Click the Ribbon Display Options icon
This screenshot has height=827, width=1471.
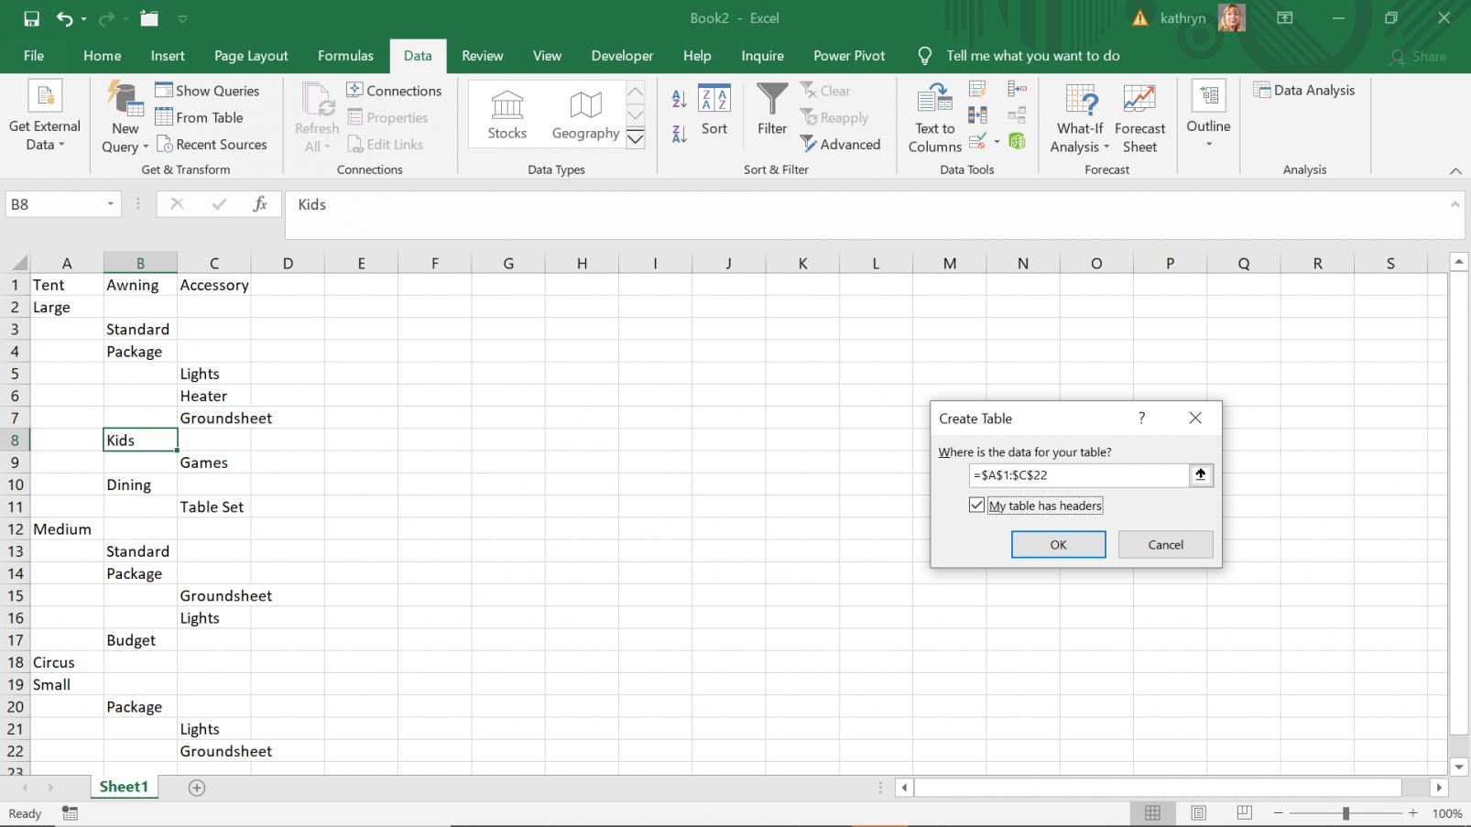(x=1284, y=18)
